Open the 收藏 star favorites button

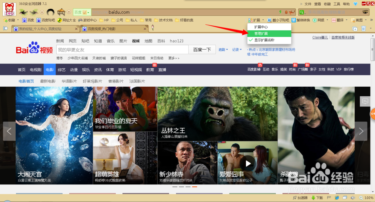(9, 20)
